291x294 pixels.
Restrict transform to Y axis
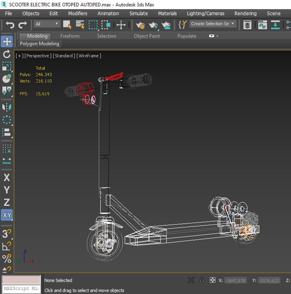click(x=7, y=190)
